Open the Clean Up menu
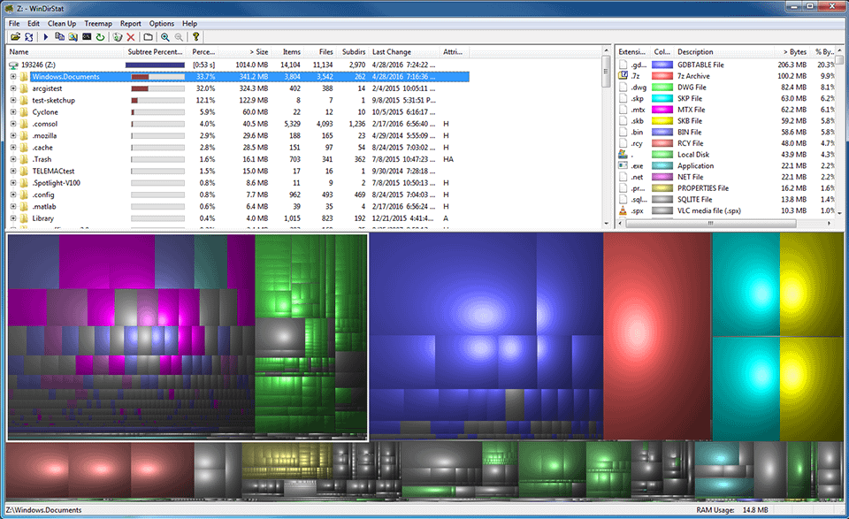849x519 pixels. click(62, 23)
